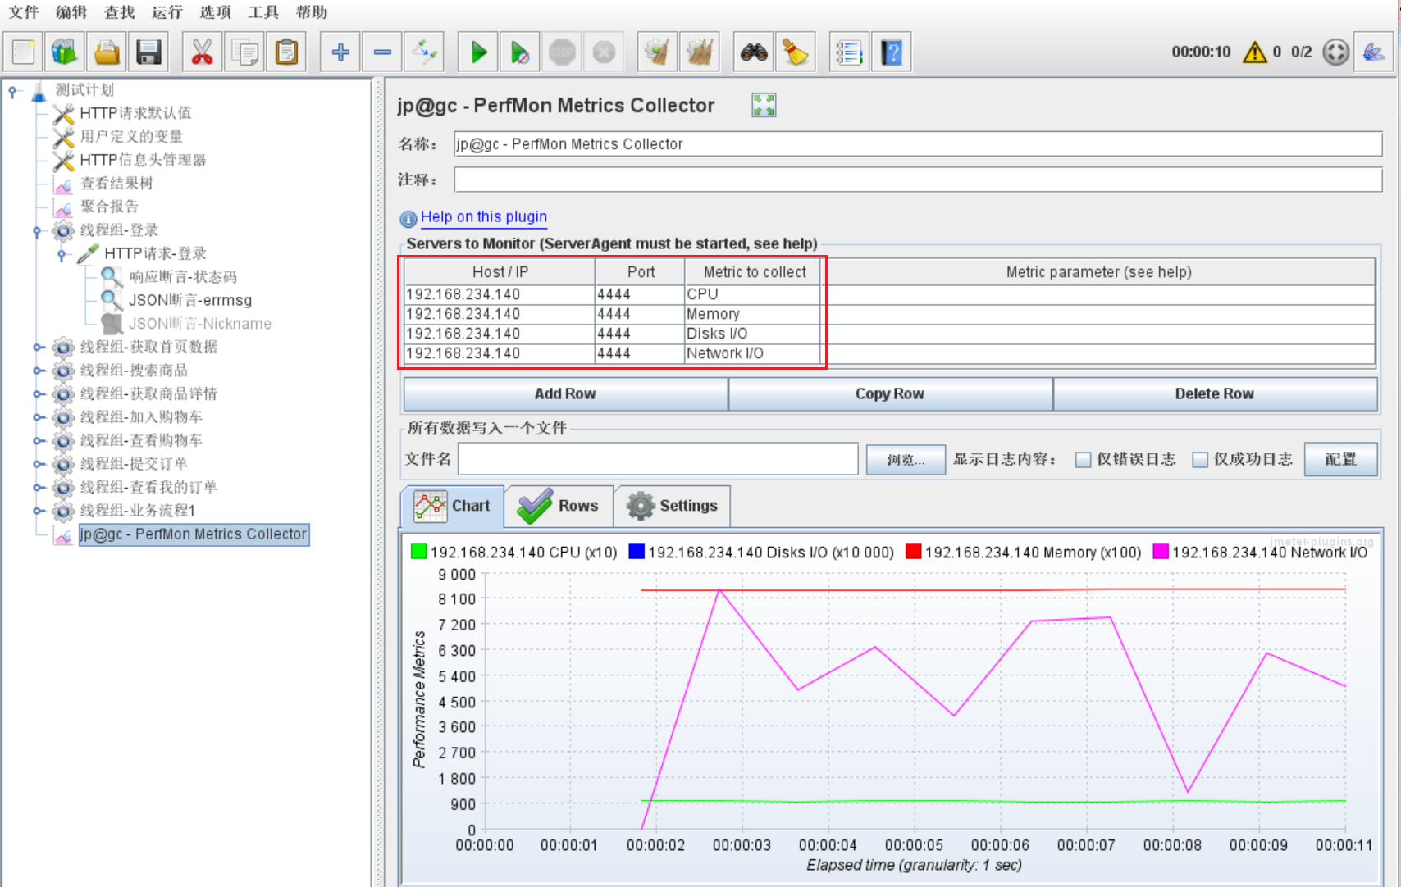Expand the 线程组-业务流程1 node
1401x887 pixels.
(38, 511)
